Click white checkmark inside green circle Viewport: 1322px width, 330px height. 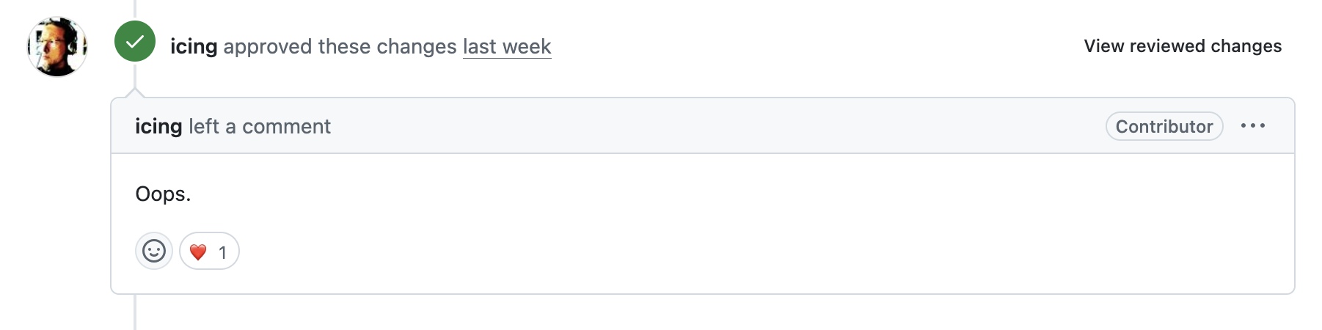click(135, 42)
